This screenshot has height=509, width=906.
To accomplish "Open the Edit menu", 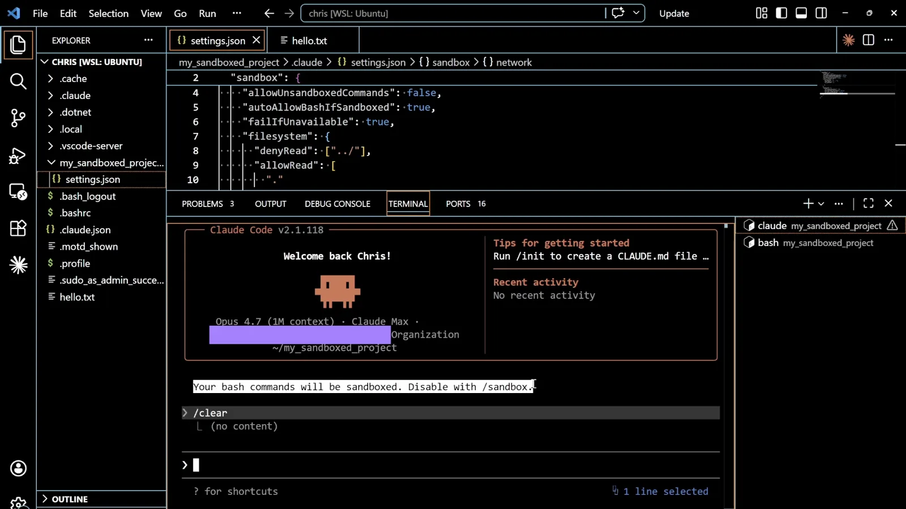I will (68, 13).
